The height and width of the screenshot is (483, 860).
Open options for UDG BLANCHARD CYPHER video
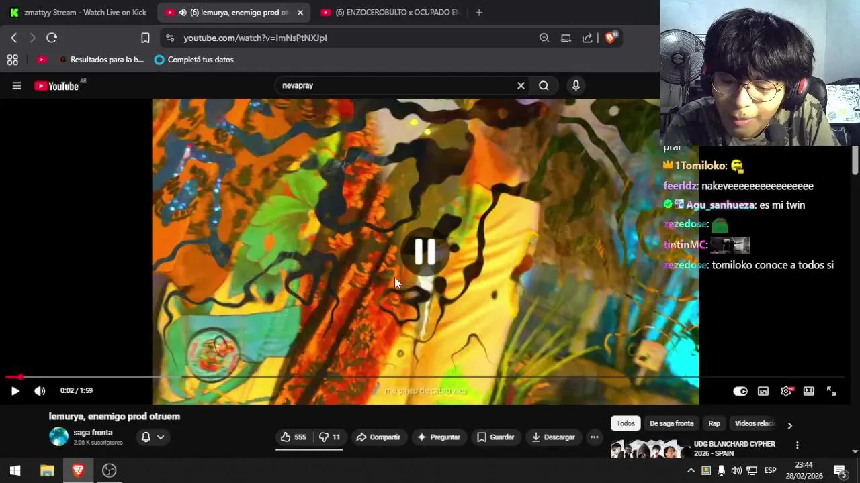pyautogui.click(x=798, y=445)
